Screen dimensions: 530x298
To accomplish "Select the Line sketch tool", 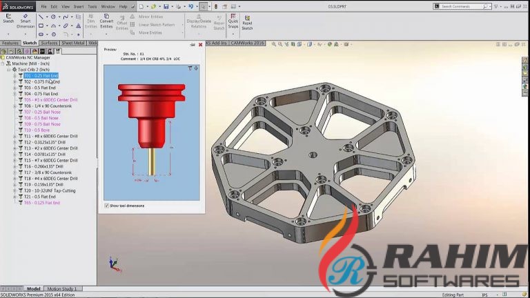I will click(41, 17).
